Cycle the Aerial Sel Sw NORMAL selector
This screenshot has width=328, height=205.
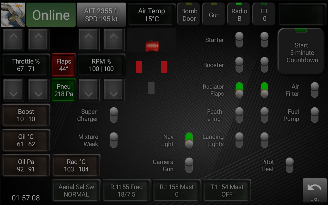coord(76,190)
